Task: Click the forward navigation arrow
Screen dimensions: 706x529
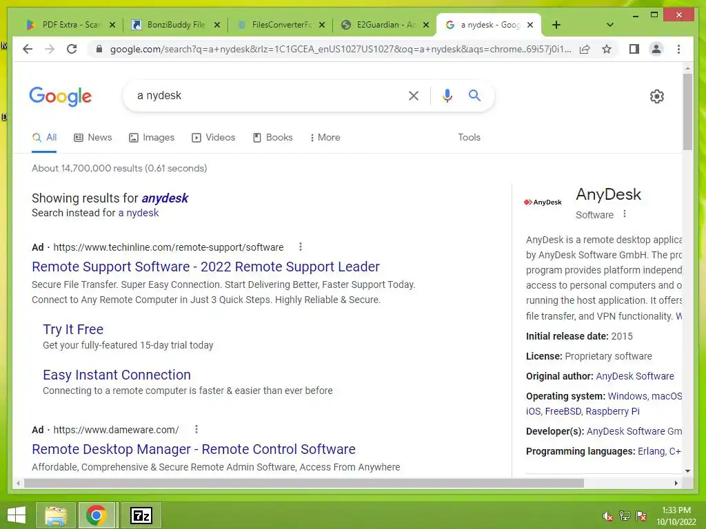Action: click(x=50, y=49)
